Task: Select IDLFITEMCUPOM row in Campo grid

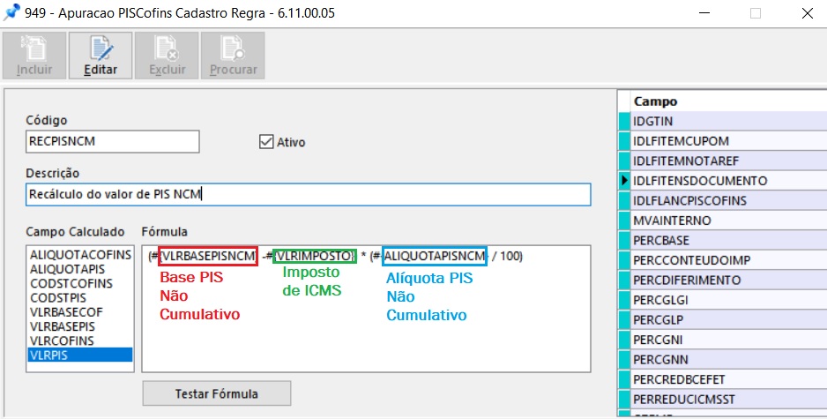Action: click(728, 141)
